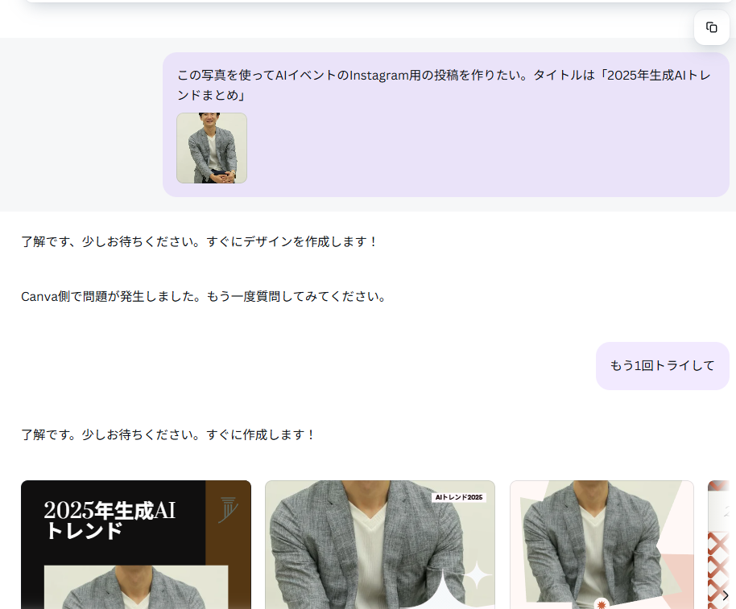Image resolution: width=736 pixels, height=609 pixels.
Task: Click the white sparkle star in the second design
Action: point(477,574)
